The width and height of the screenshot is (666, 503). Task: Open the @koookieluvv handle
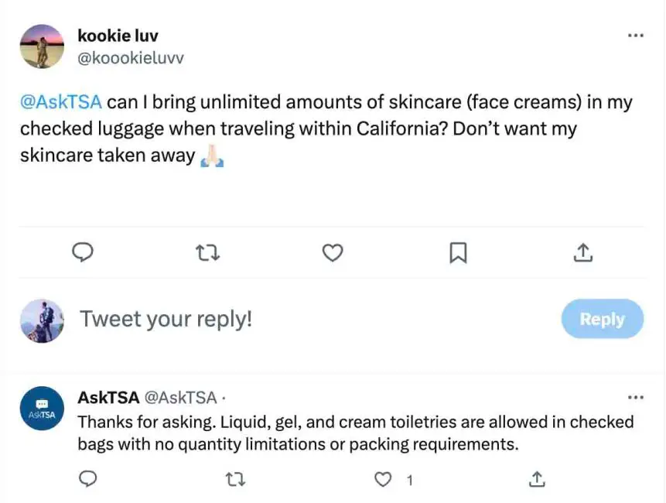[x=131, y=58]
